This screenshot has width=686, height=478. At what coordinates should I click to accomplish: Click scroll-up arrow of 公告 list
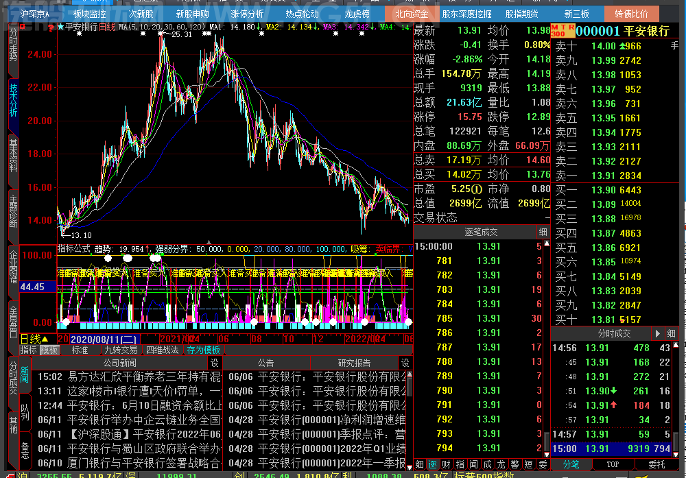[x=410, y=374]
